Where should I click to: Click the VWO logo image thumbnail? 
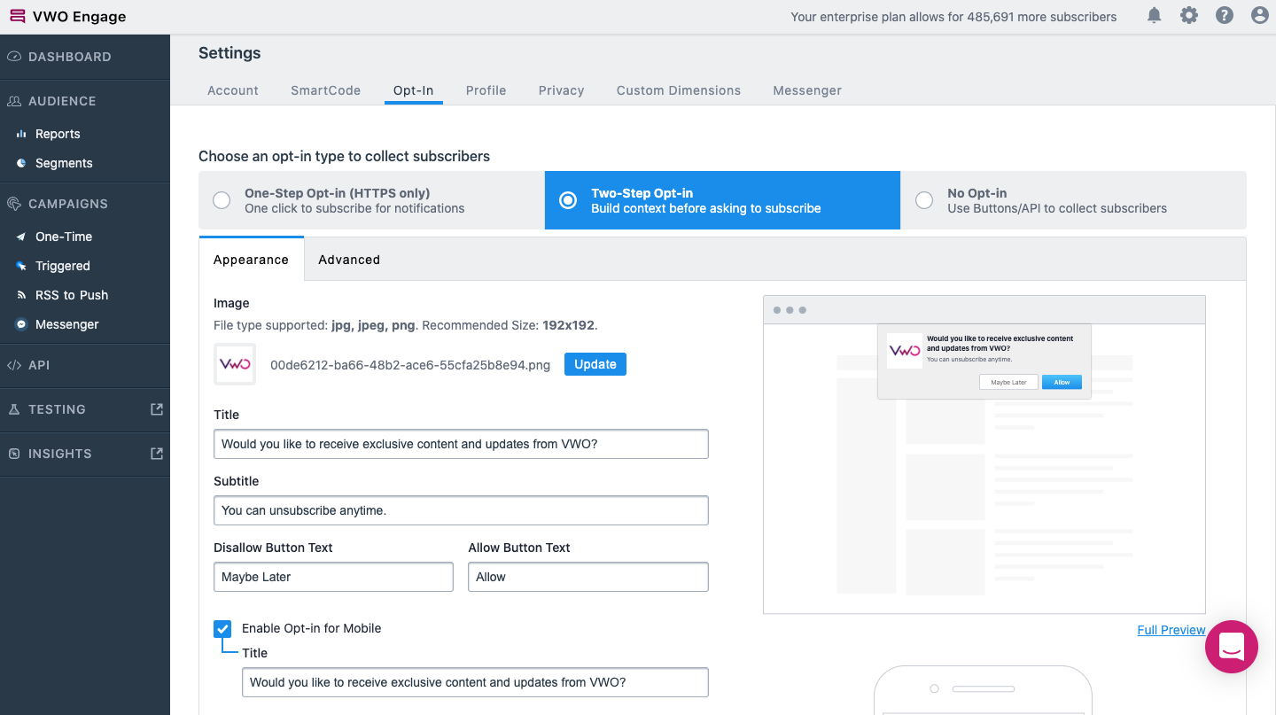[235, 364]
